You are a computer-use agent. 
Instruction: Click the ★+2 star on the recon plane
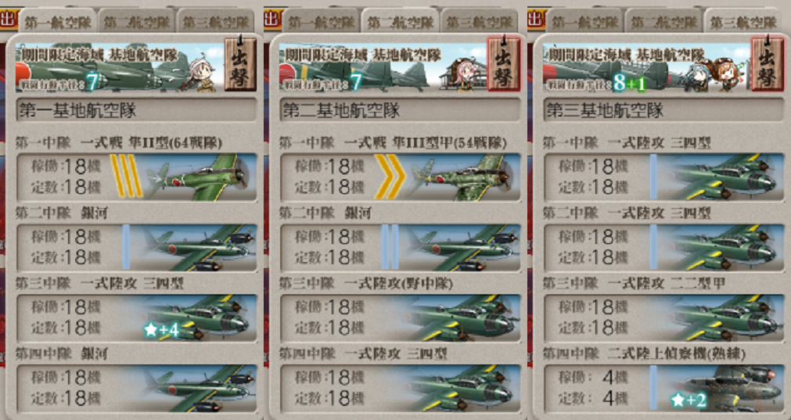(x=688, y=401)
